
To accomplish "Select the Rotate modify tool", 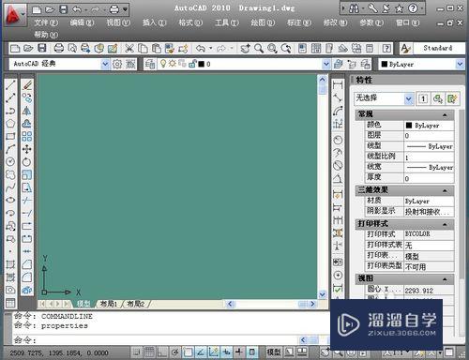I will coord(27,162).
